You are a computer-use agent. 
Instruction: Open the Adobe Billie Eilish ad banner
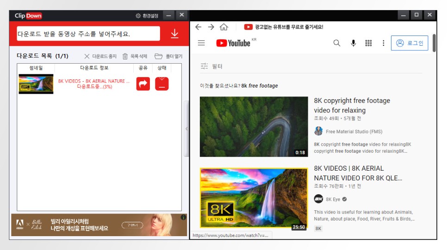coord(99,225)
